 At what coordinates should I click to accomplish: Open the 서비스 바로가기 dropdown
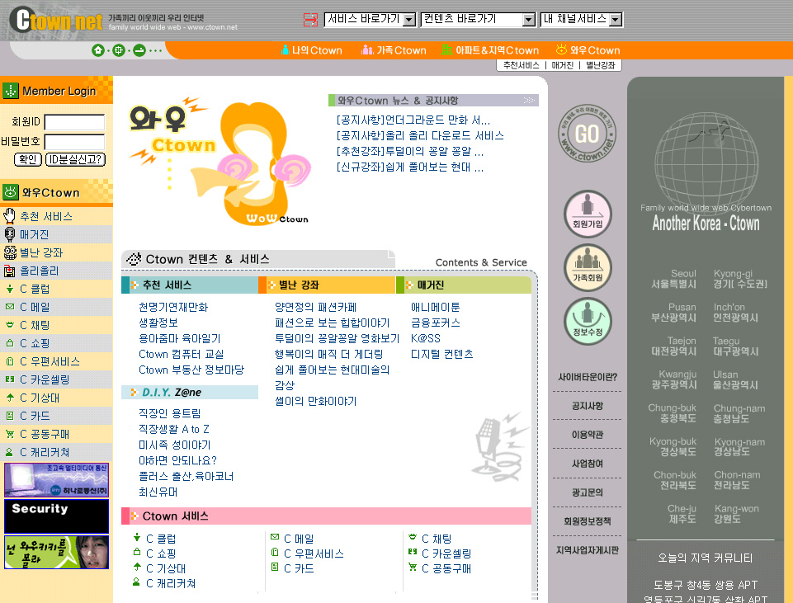point(370,20)
